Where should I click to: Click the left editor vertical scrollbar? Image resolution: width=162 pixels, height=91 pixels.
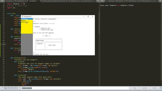(x=99, y=23)
